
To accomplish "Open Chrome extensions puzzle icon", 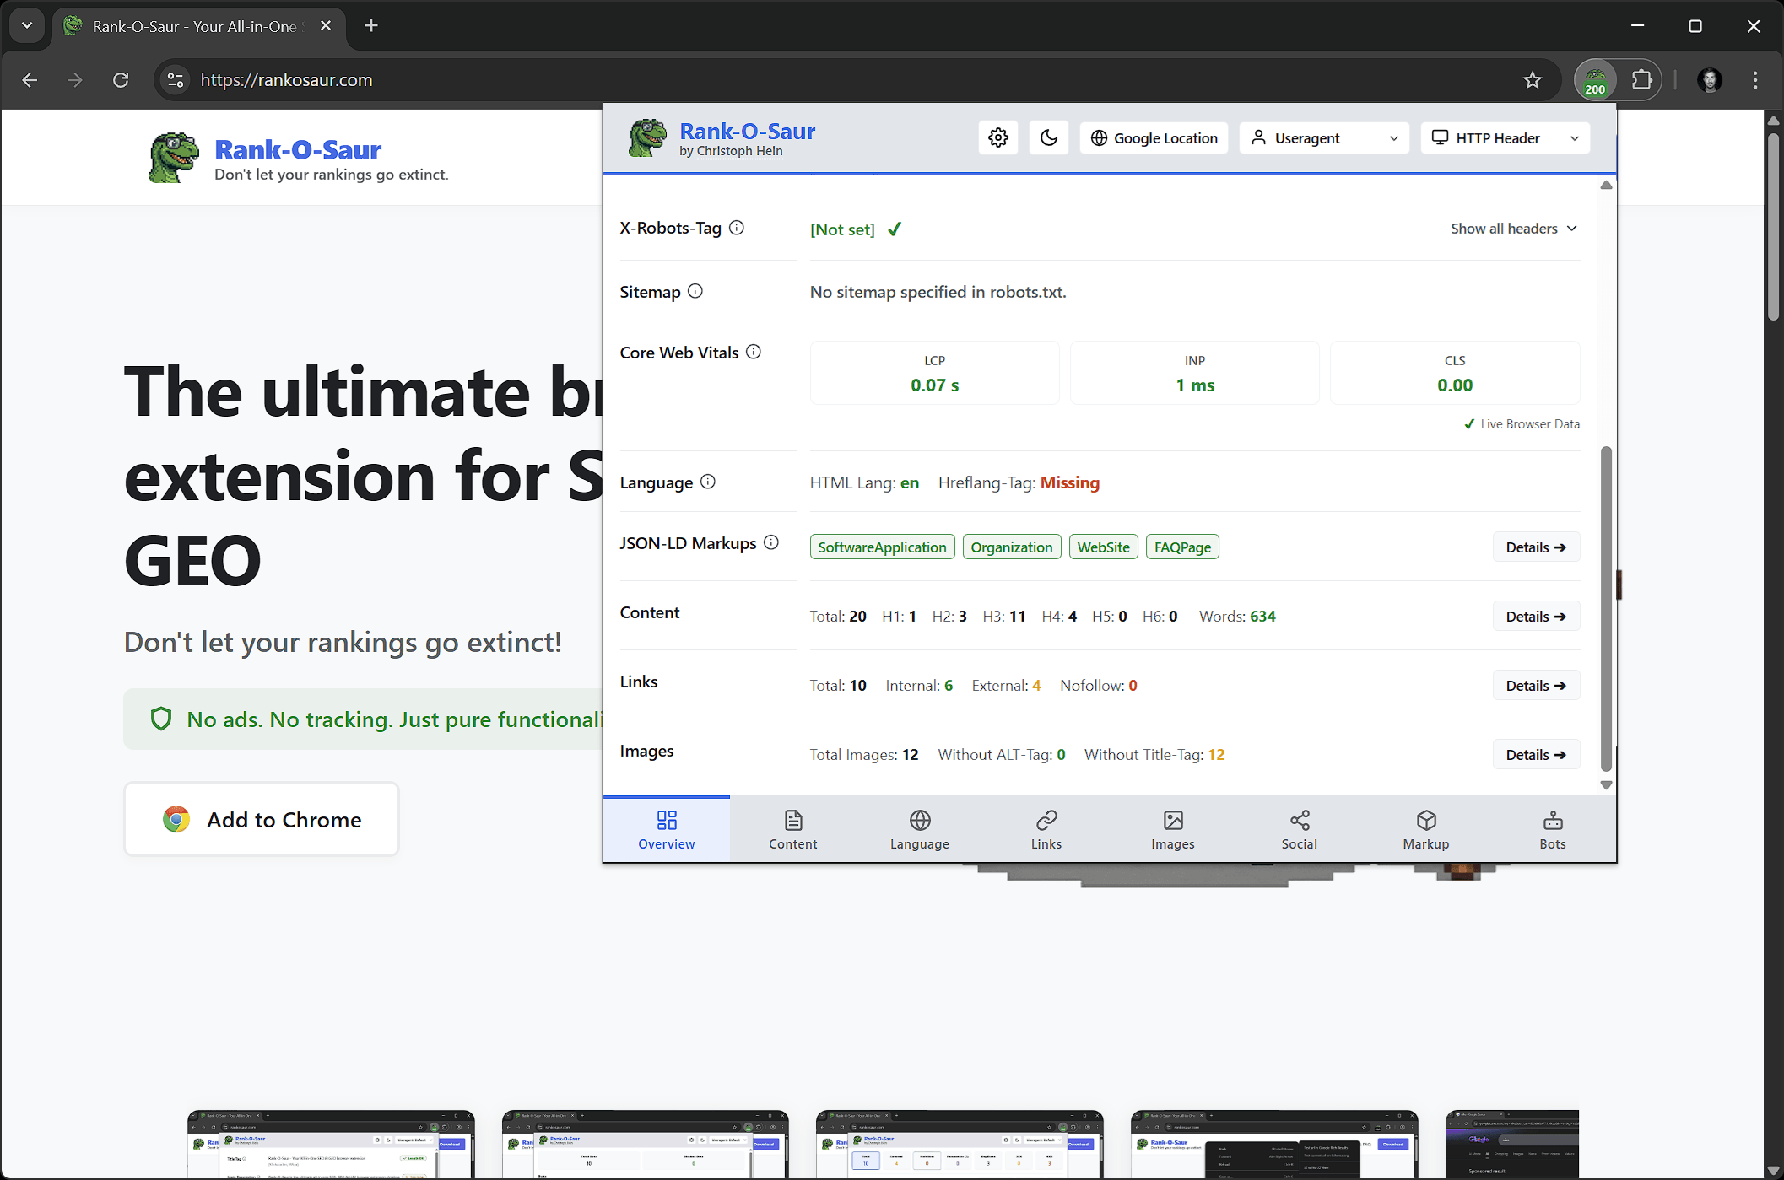I will (1641, 80).
